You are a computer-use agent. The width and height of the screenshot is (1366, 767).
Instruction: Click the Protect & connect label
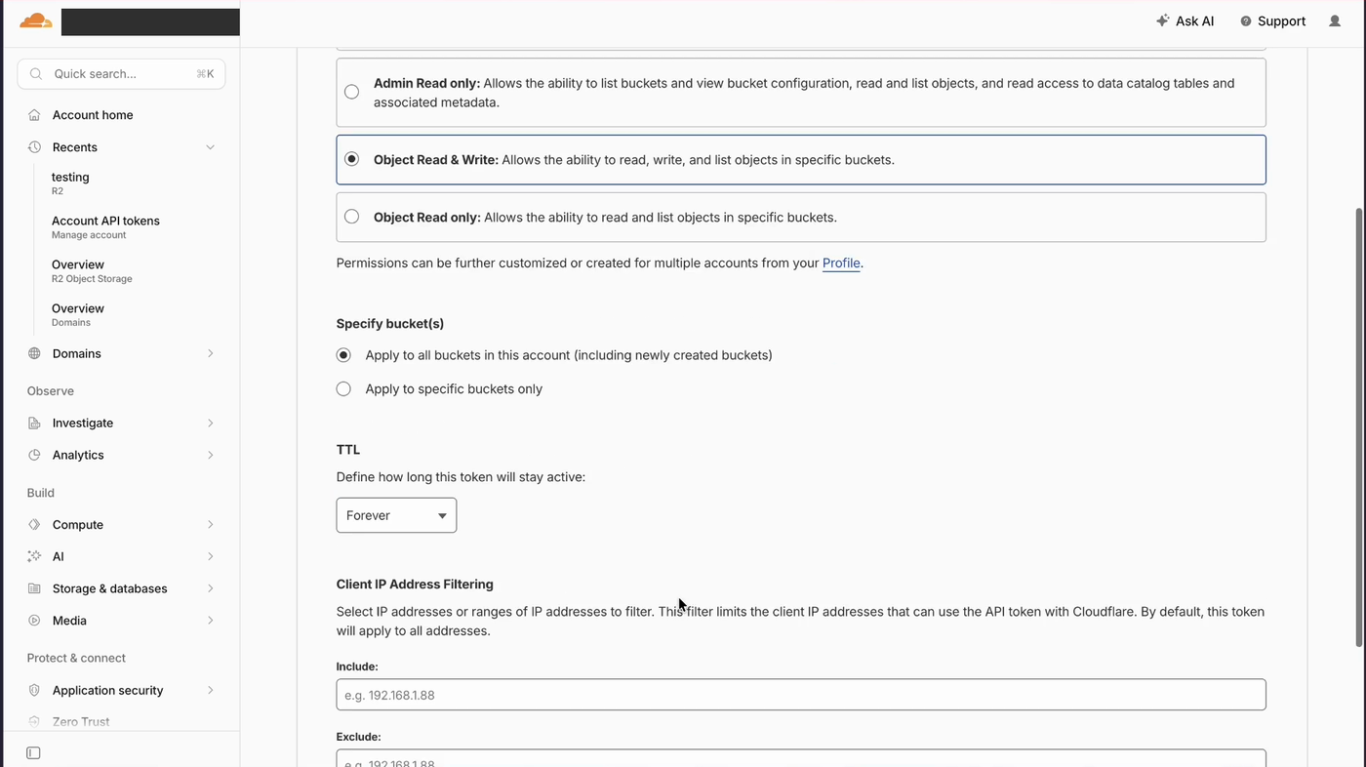click(x=76, y=658)
